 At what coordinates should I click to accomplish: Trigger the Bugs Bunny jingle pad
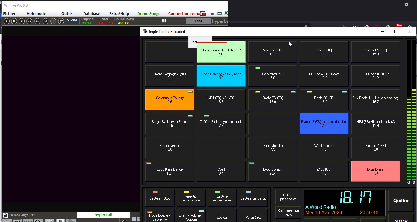375,171
